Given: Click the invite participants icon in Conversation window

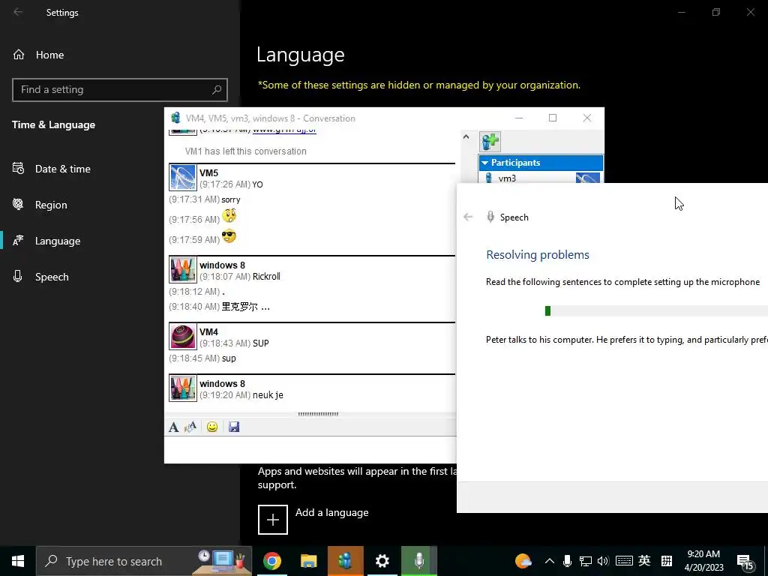Looking at the screenshot, I should (x=490, y=142).
